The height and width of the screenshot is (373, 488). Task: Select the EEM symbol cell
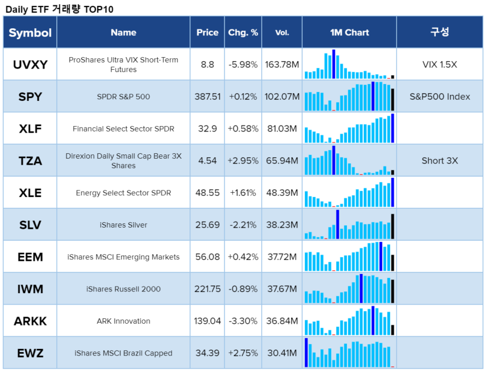tap(30, 257)
